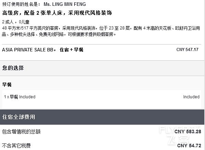Click the ASIA PRIVATE SALE BB rate name
Viewport: 205px width, 150px height.
pos(28,50)
